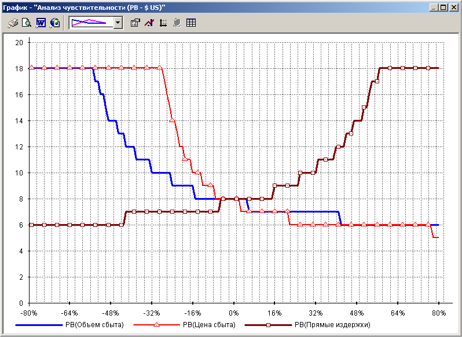The height and width of the screenshot is (337, 462).
Task: Click the negative -16% x-axis label
Action: coord(193,313)
